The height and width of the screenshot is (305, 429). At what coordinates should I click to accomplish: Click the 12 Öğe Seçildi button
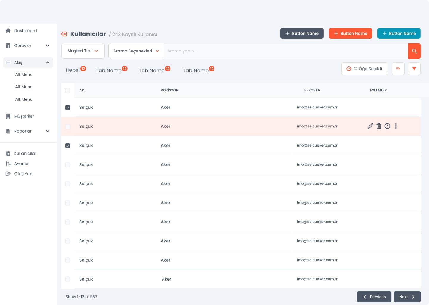pyautogui.click(x=365, y=69)
